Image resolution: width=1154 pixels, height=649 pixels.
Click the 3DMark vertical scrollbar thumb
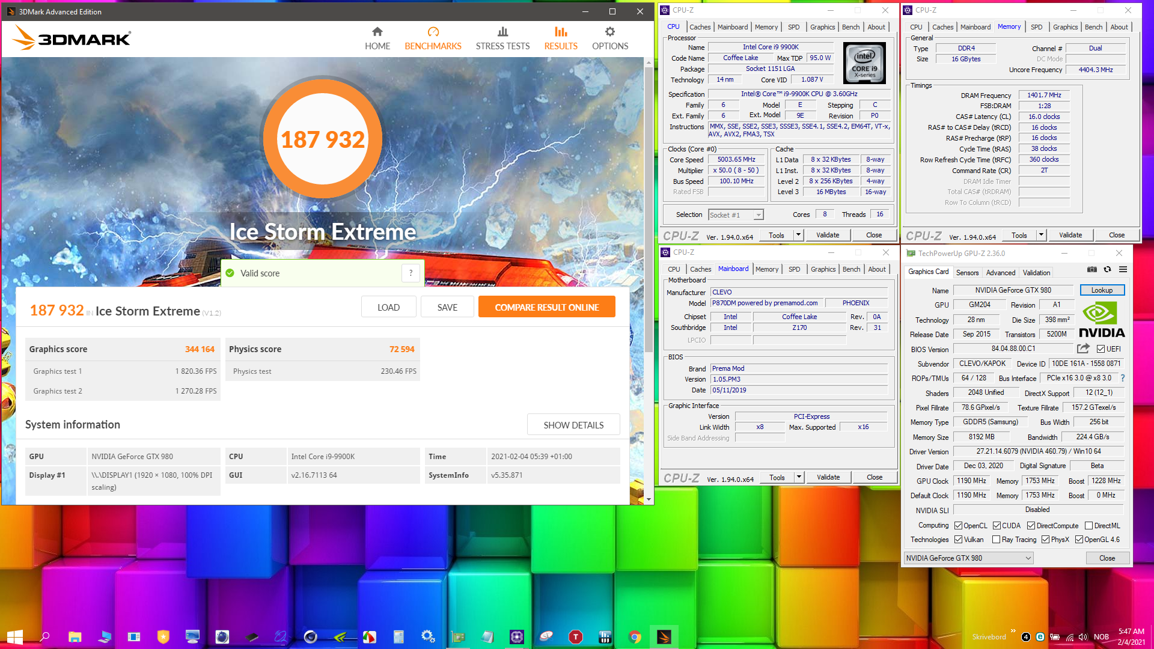pyautogui.click(x=649, y=209)
